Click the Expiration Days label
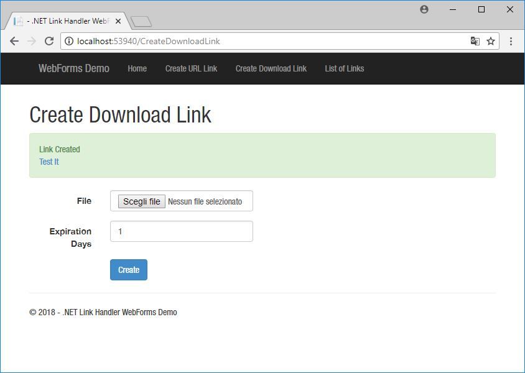Screen dimensions: 525x373 click(70, 237)
